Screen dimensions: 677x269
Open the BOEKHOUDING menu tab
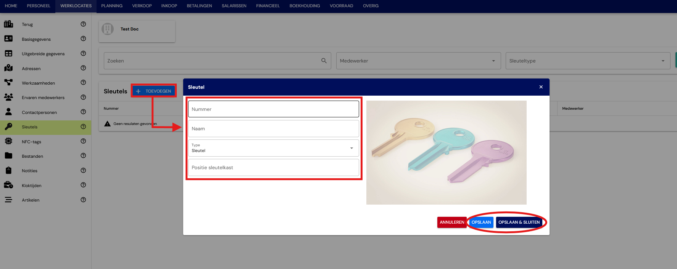[x=305, y=6]
